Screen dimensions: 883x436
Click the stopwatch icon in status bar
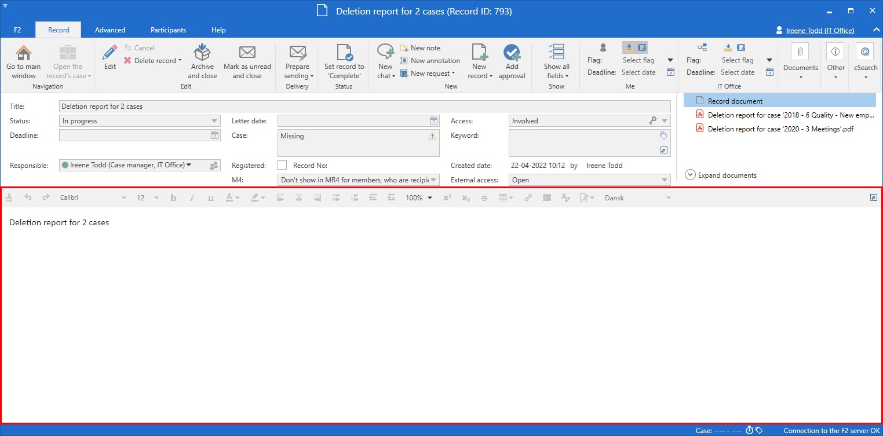pos(749,430)
